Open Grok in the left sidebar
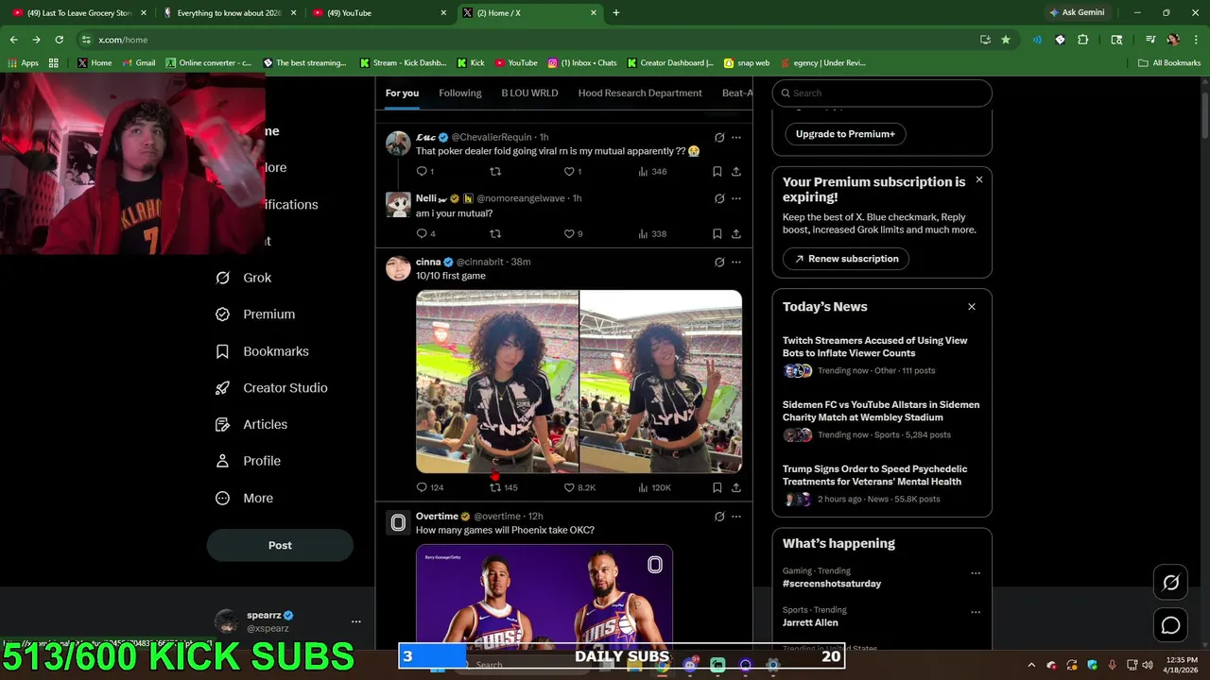Screen dimensions: 1210x680 point(244,278)
